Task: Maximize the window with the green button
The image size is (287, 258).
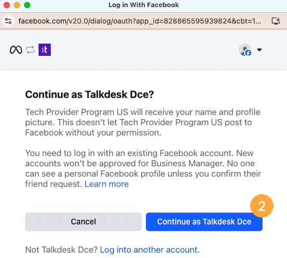Action: 27,5
